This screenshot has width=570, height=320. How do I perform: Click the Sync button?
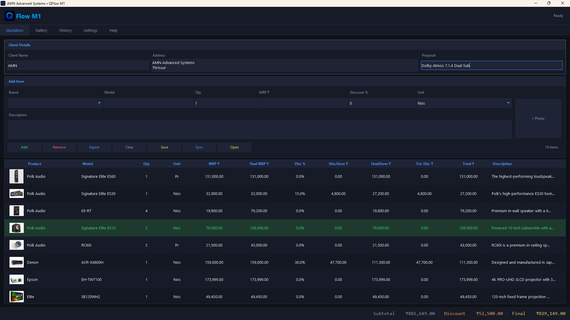[x=199, y=147]
